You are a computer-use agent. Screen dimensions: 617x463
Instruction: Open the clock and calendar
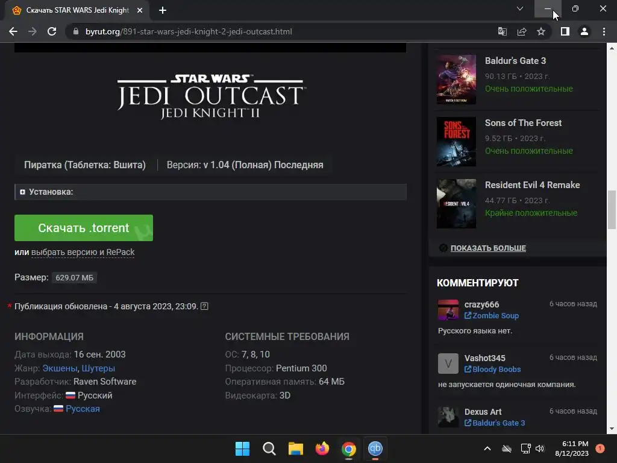(572, 449)
